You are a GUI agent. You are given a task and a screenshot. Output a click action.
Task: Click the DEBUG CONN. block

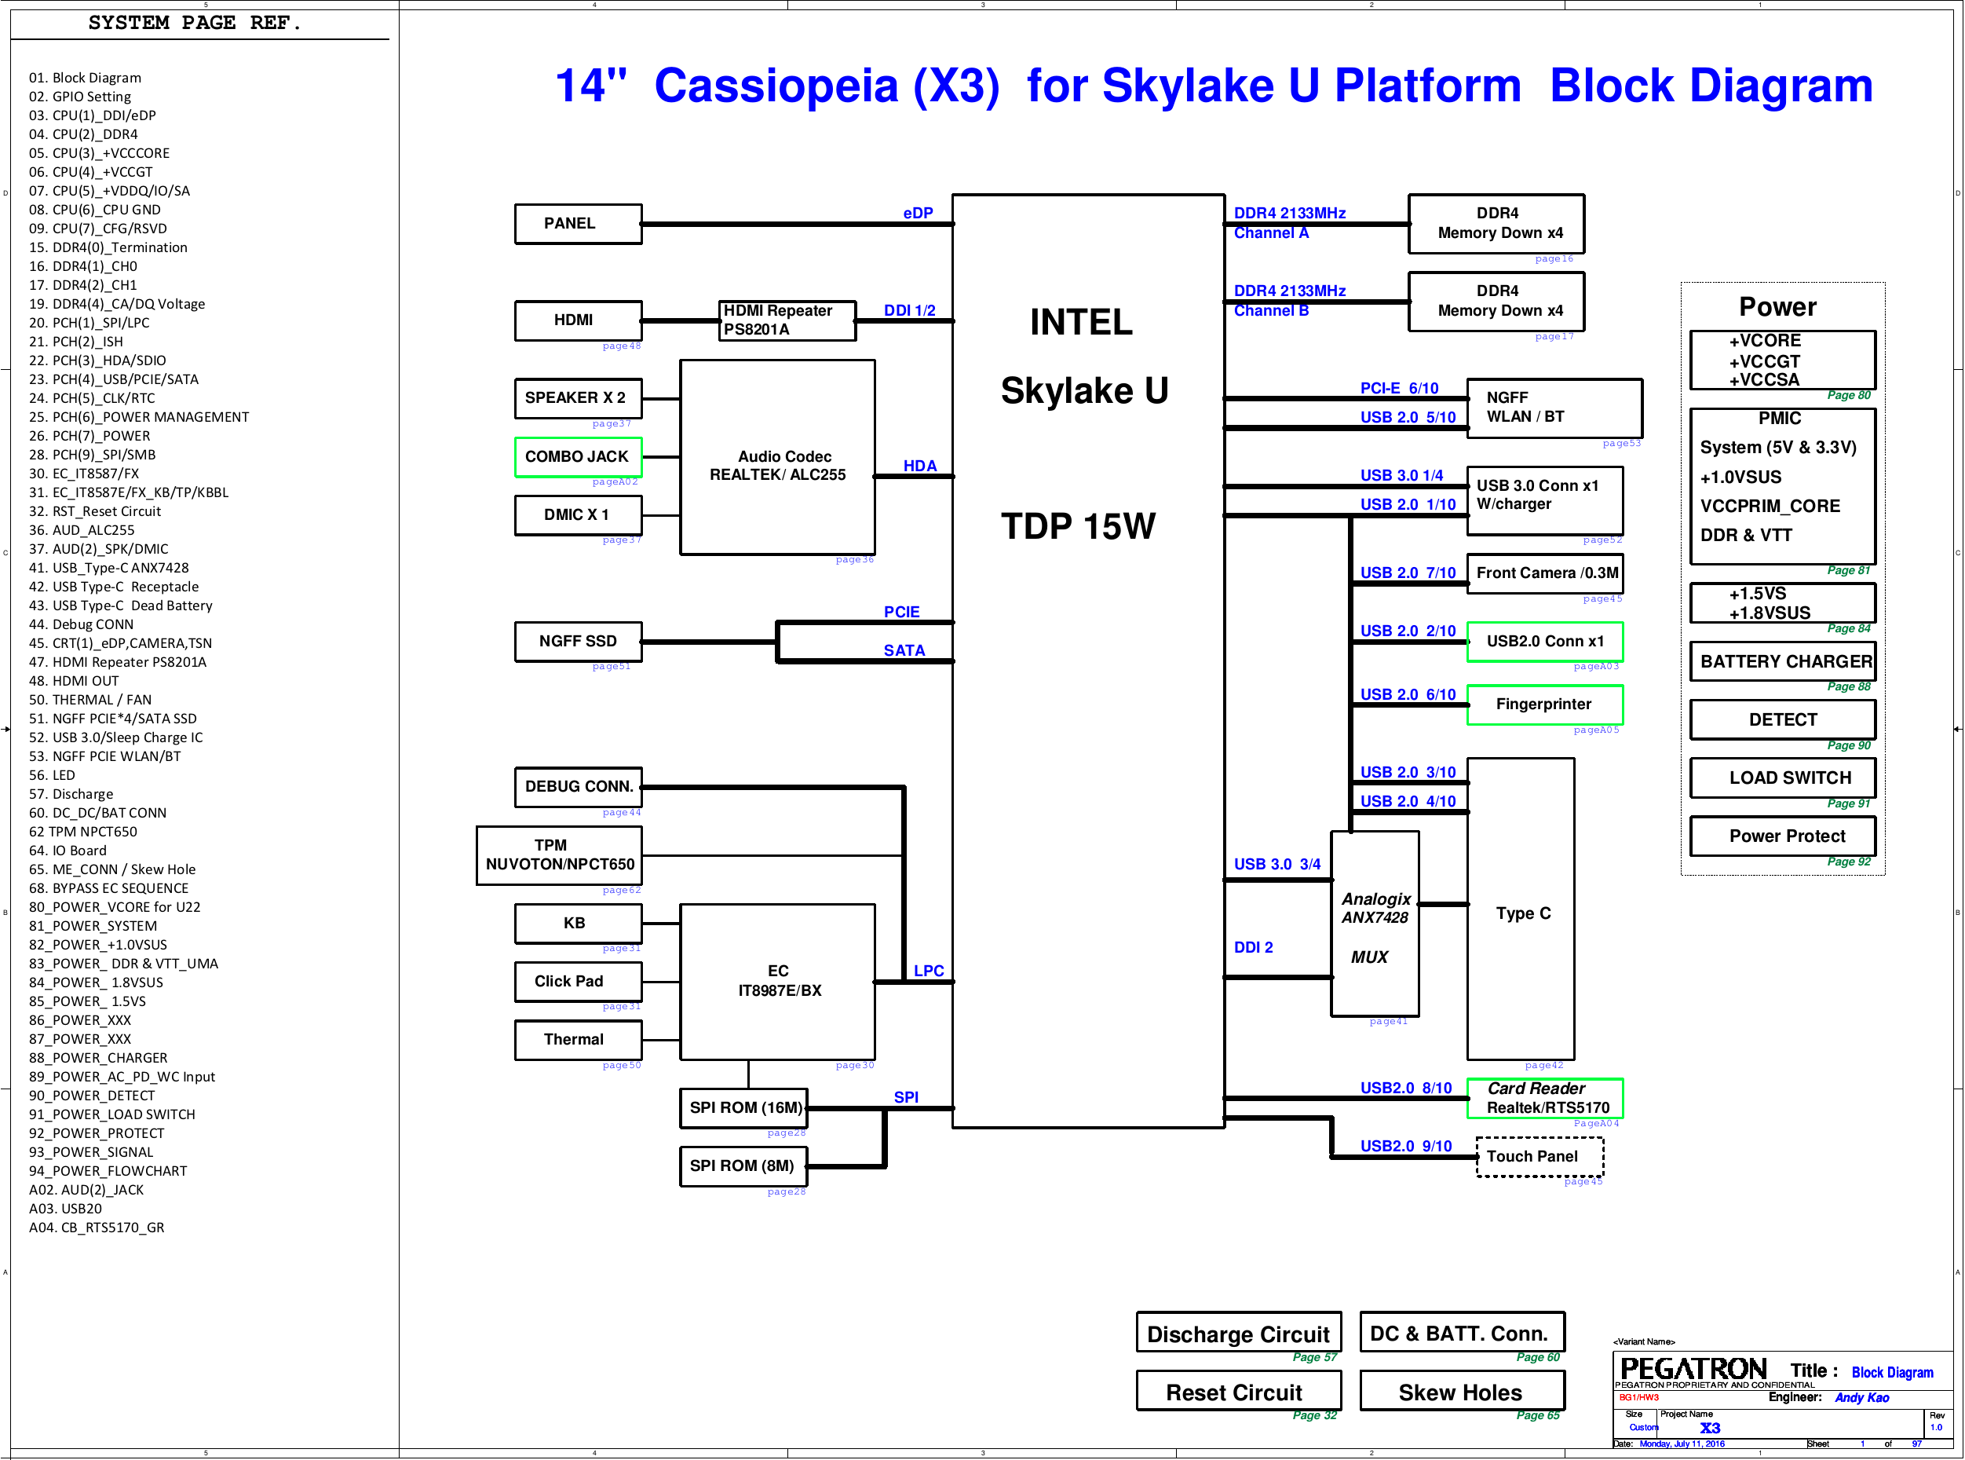pyautogui.click(x=579, y=788)
